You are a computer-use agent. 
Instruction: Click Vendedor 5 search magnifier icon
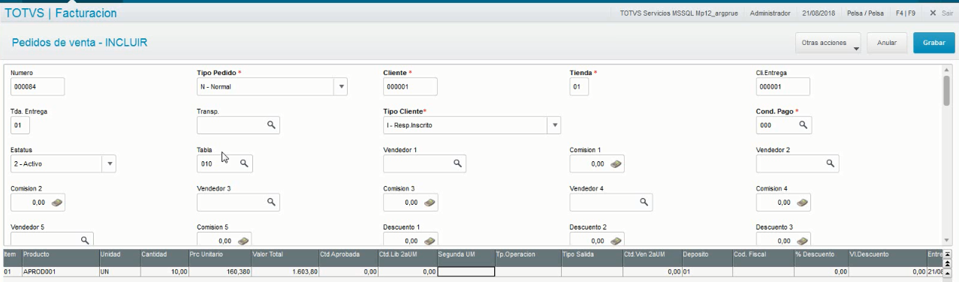point(85,240)
